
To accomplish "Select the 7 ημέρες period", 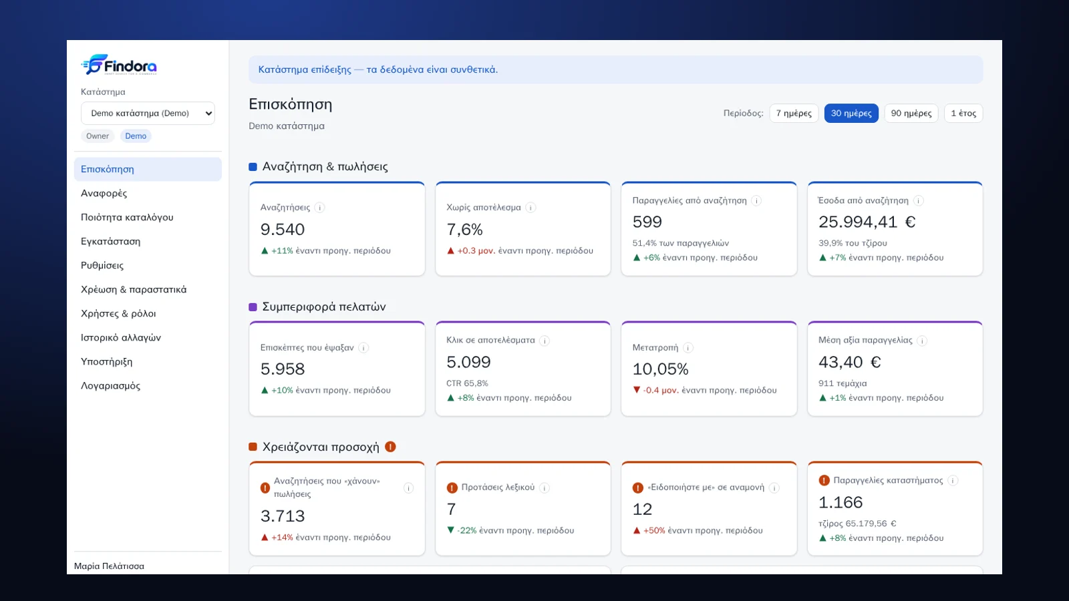I will click(794, 114).
